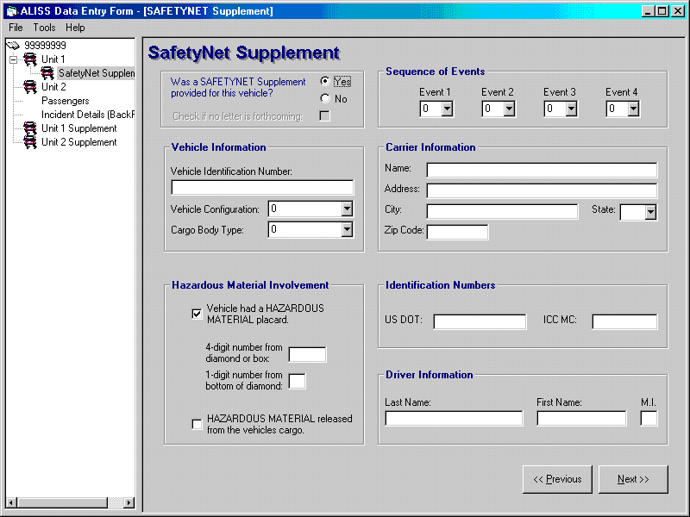Click the driver M.I. field
This screenshot has width=690, height=517.
click(649, 418)
